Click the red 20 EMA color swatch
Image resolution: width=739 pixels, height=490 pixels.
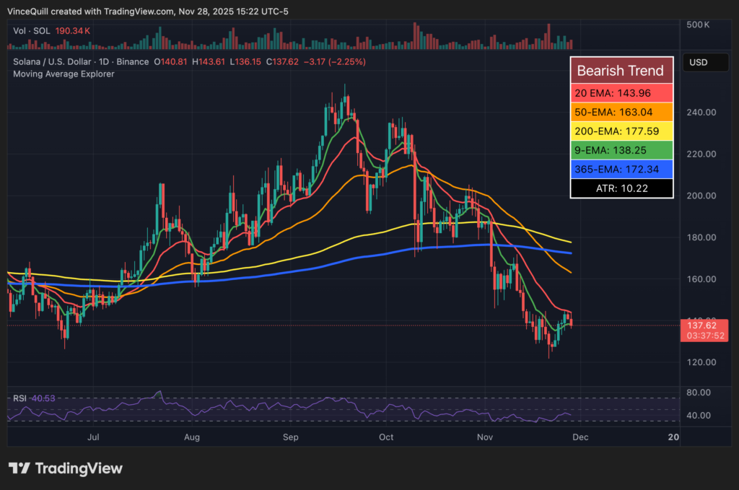(621, 93)
